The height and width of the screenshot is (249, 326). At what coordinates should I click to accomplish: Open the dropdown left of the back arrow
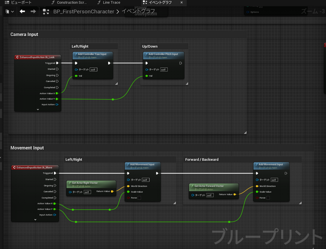click(x=10, y=11)
